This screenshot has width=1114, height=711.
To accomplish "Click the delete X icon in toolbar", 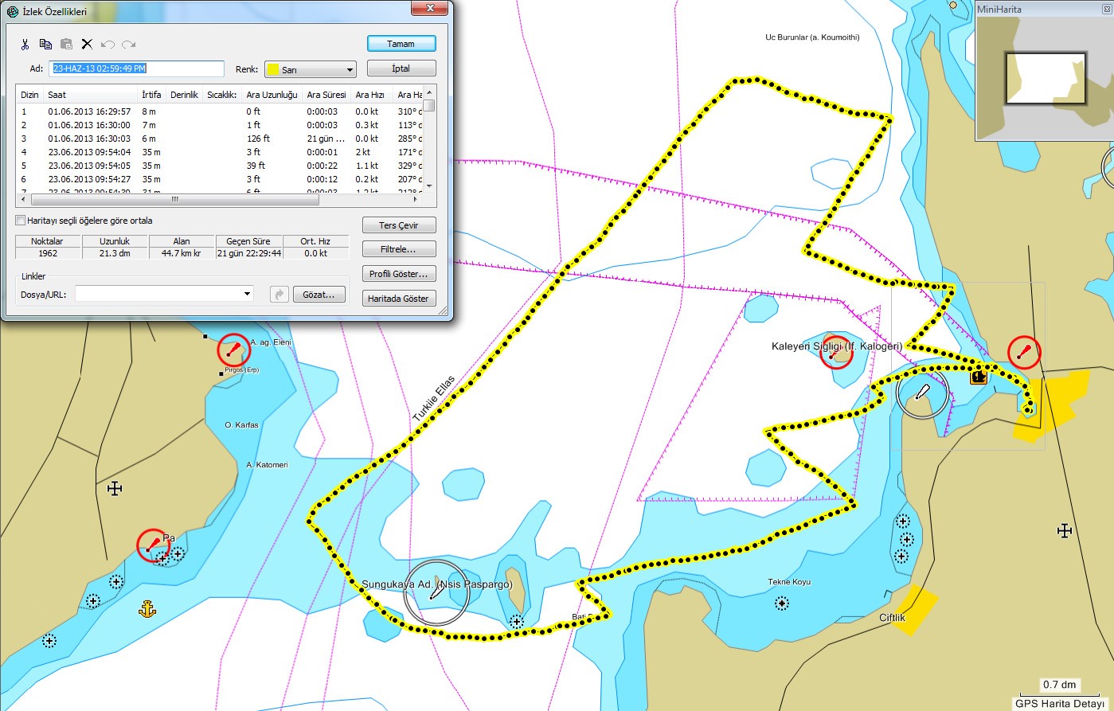I will [87, 45].
